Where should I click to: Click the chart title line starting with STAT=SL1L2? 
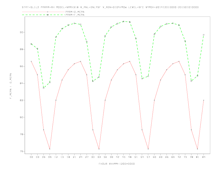110,7
